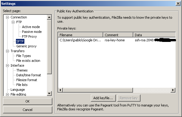Click the tree vertical scrollbar thumb

pyautogui.click(x=49, y=47)
